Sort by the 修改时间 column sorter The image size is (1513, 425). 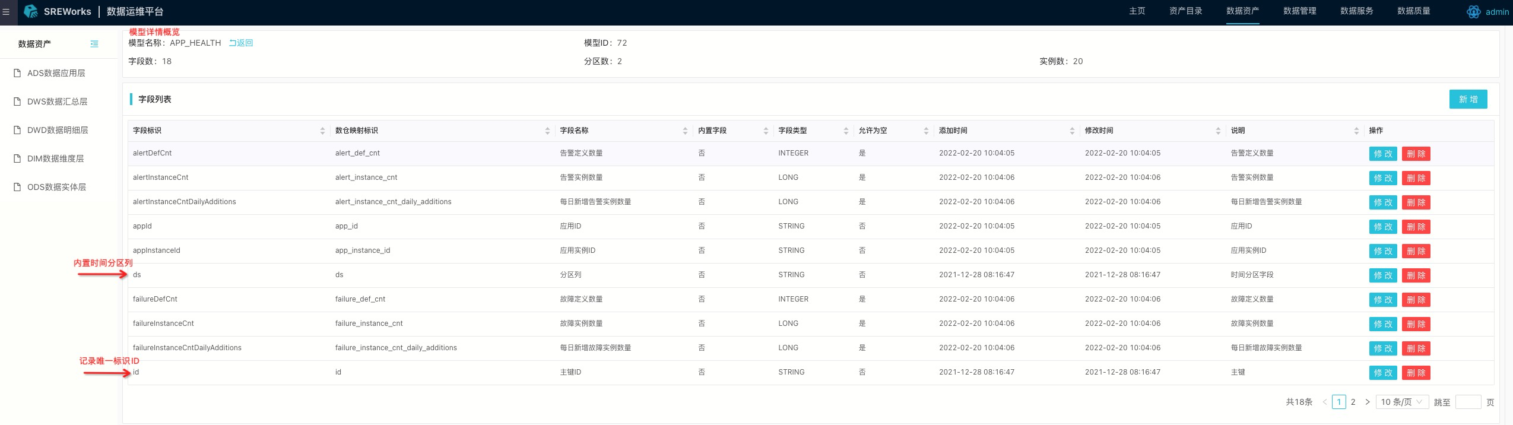(1218, 131)
